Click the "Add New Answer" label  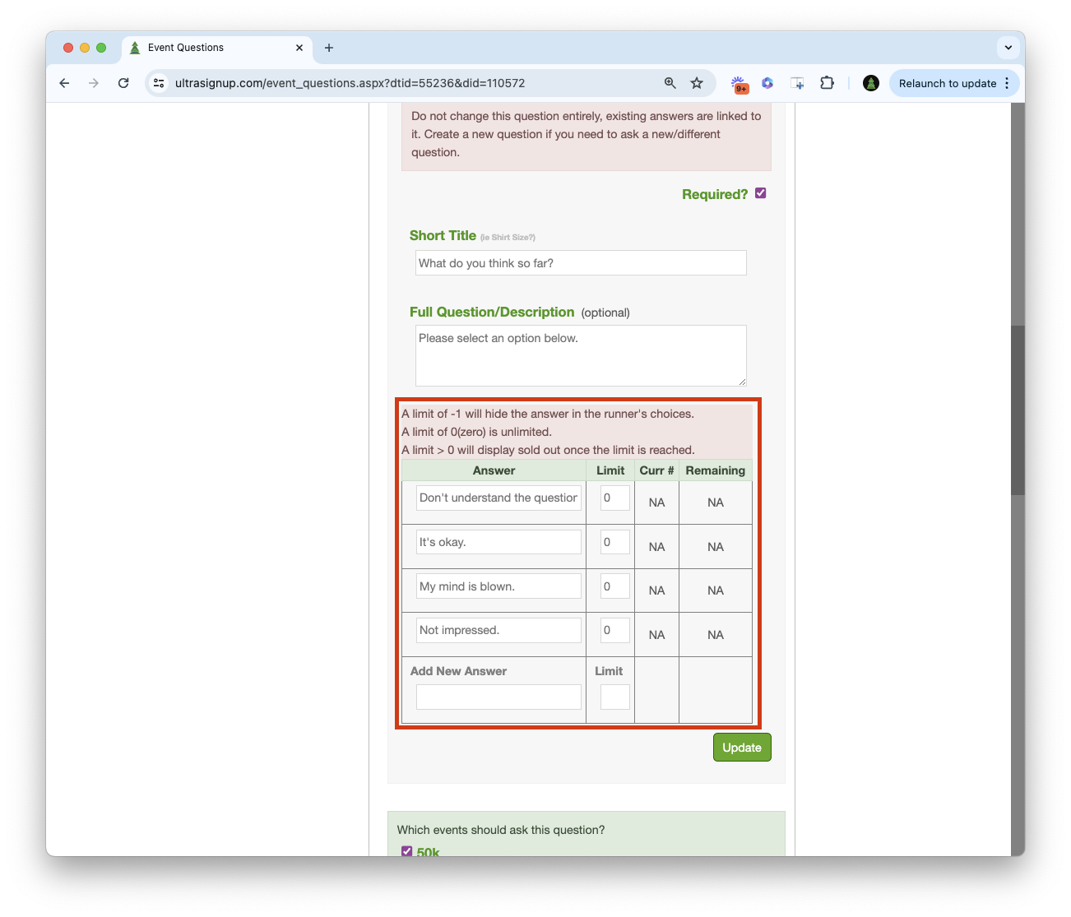point(458,671)
